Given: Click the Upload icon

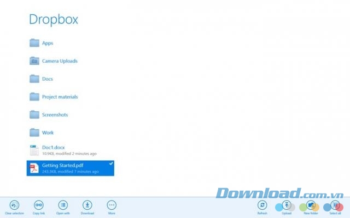Looking at the screenshot, I should pos(287,205).
